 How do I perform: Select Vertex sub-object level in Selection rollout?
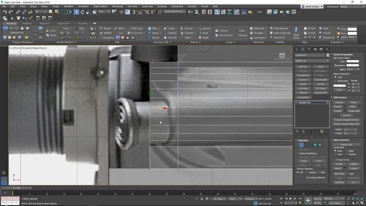(301, 145)
